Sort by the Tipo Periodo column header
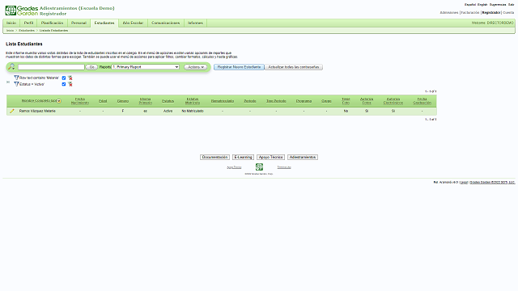The image size is (518, 291). [x=276, y=101]
